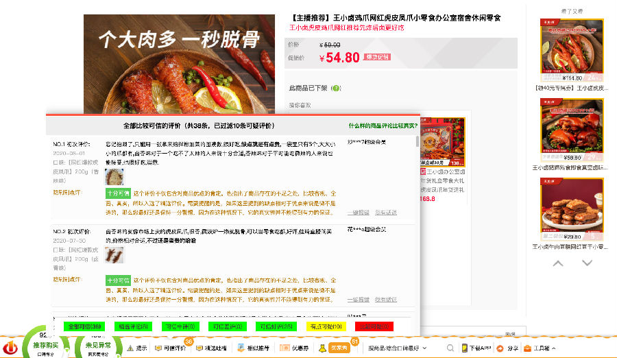Image resolution: width=617 pixels, height=358 pixels.
Task: Open the 相似推荐 toolbar item
Action: pos(254,348)
